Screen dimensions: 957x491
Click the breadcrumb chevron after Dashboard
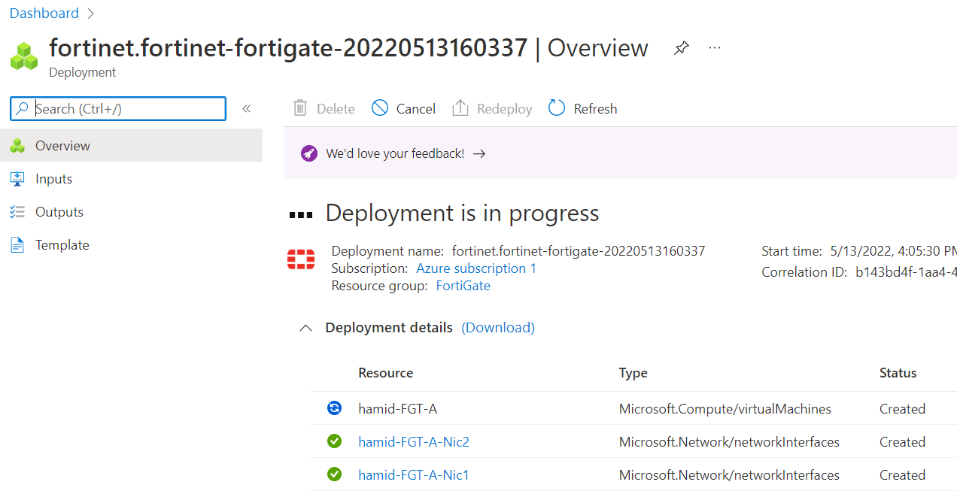coord(91,14)
